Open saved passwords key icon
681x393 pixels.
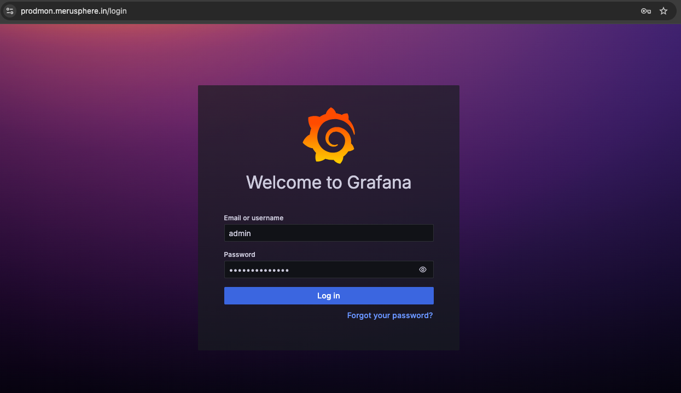pyautogui.click(x=646, y=11)
